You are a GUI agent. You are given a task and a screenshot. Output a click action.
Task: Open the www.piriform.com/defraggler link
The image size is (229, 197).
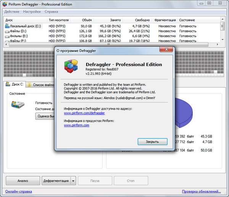click(x=84, y=113)
